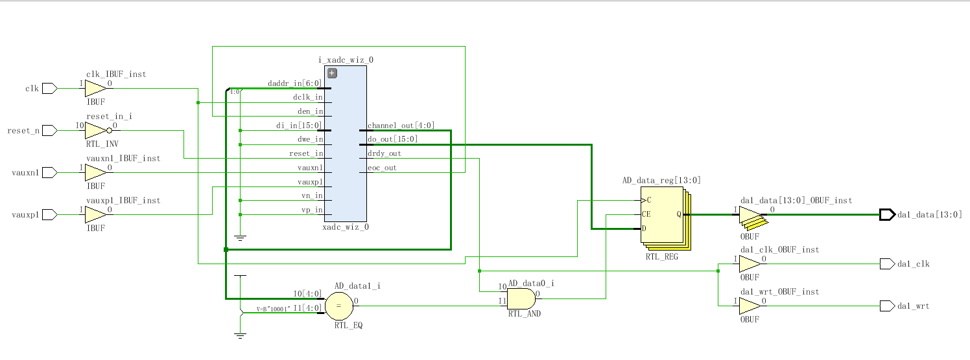Click the dclk_in pin label
This screenshot has width=970, height=360.
(x=308, y=98)
